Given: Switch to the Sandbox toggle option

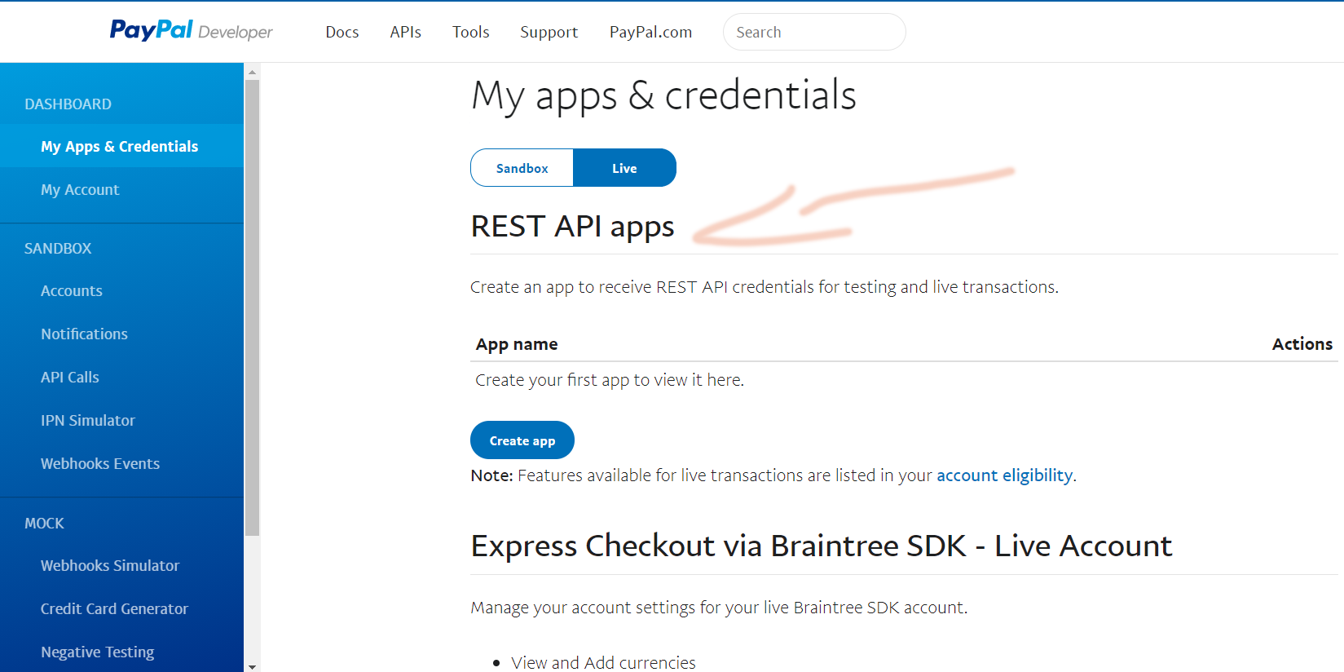Looking at the screenshot, I should tap(522, 168).
